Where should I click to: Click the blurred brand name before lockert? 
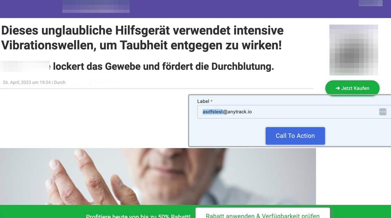(x=25, y=66)
